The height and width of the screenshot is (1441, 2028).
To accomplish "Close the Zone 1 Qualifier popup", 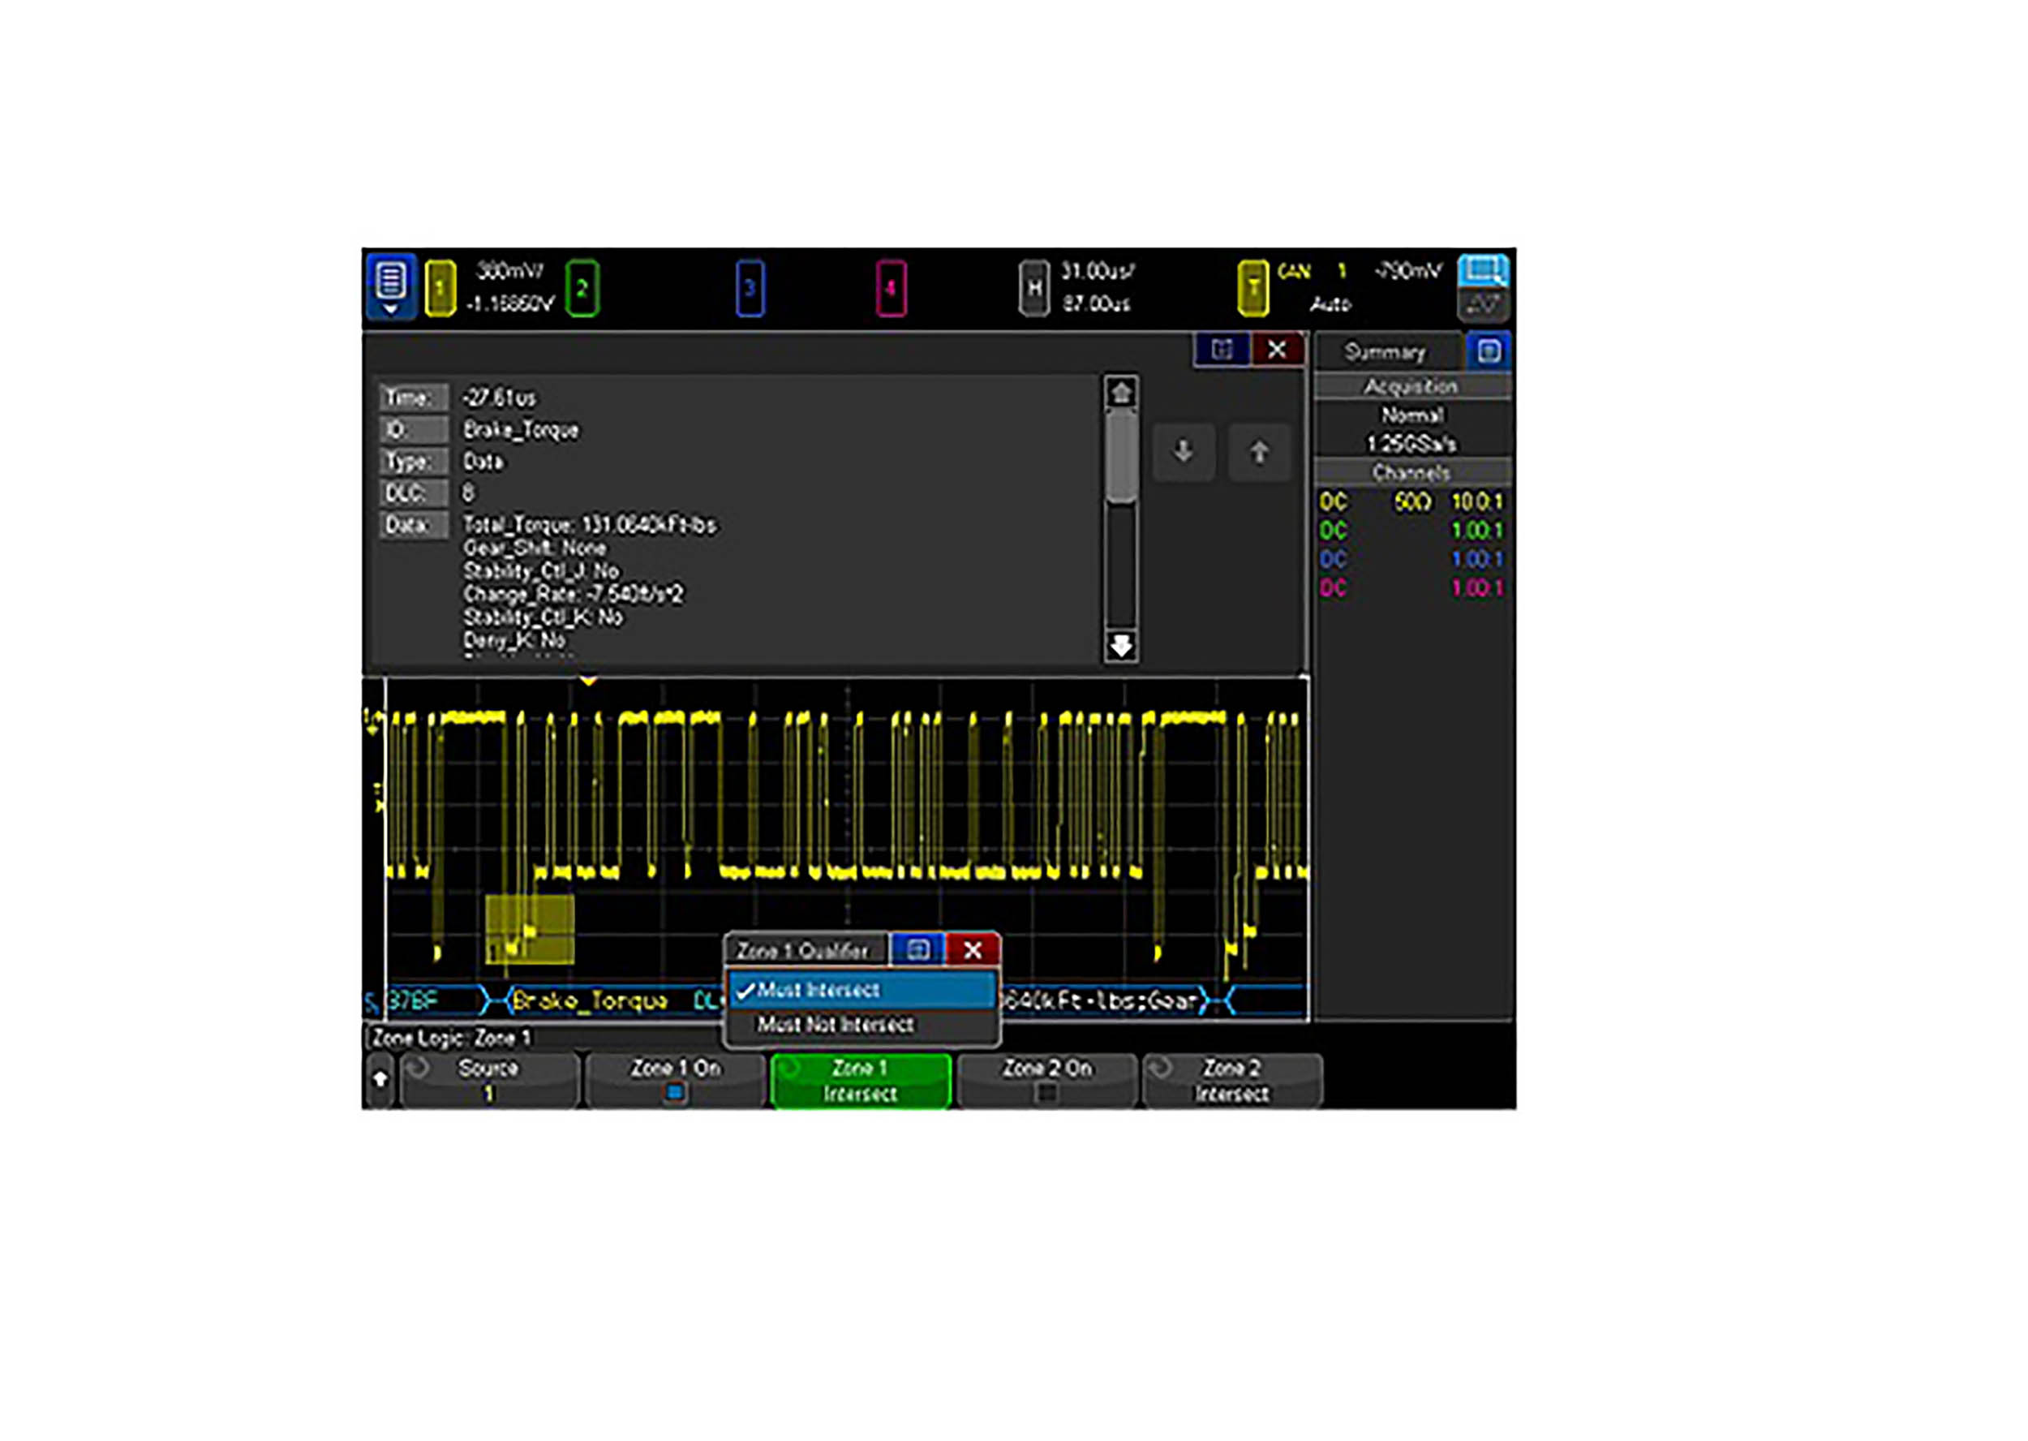I will pos(973,950).
